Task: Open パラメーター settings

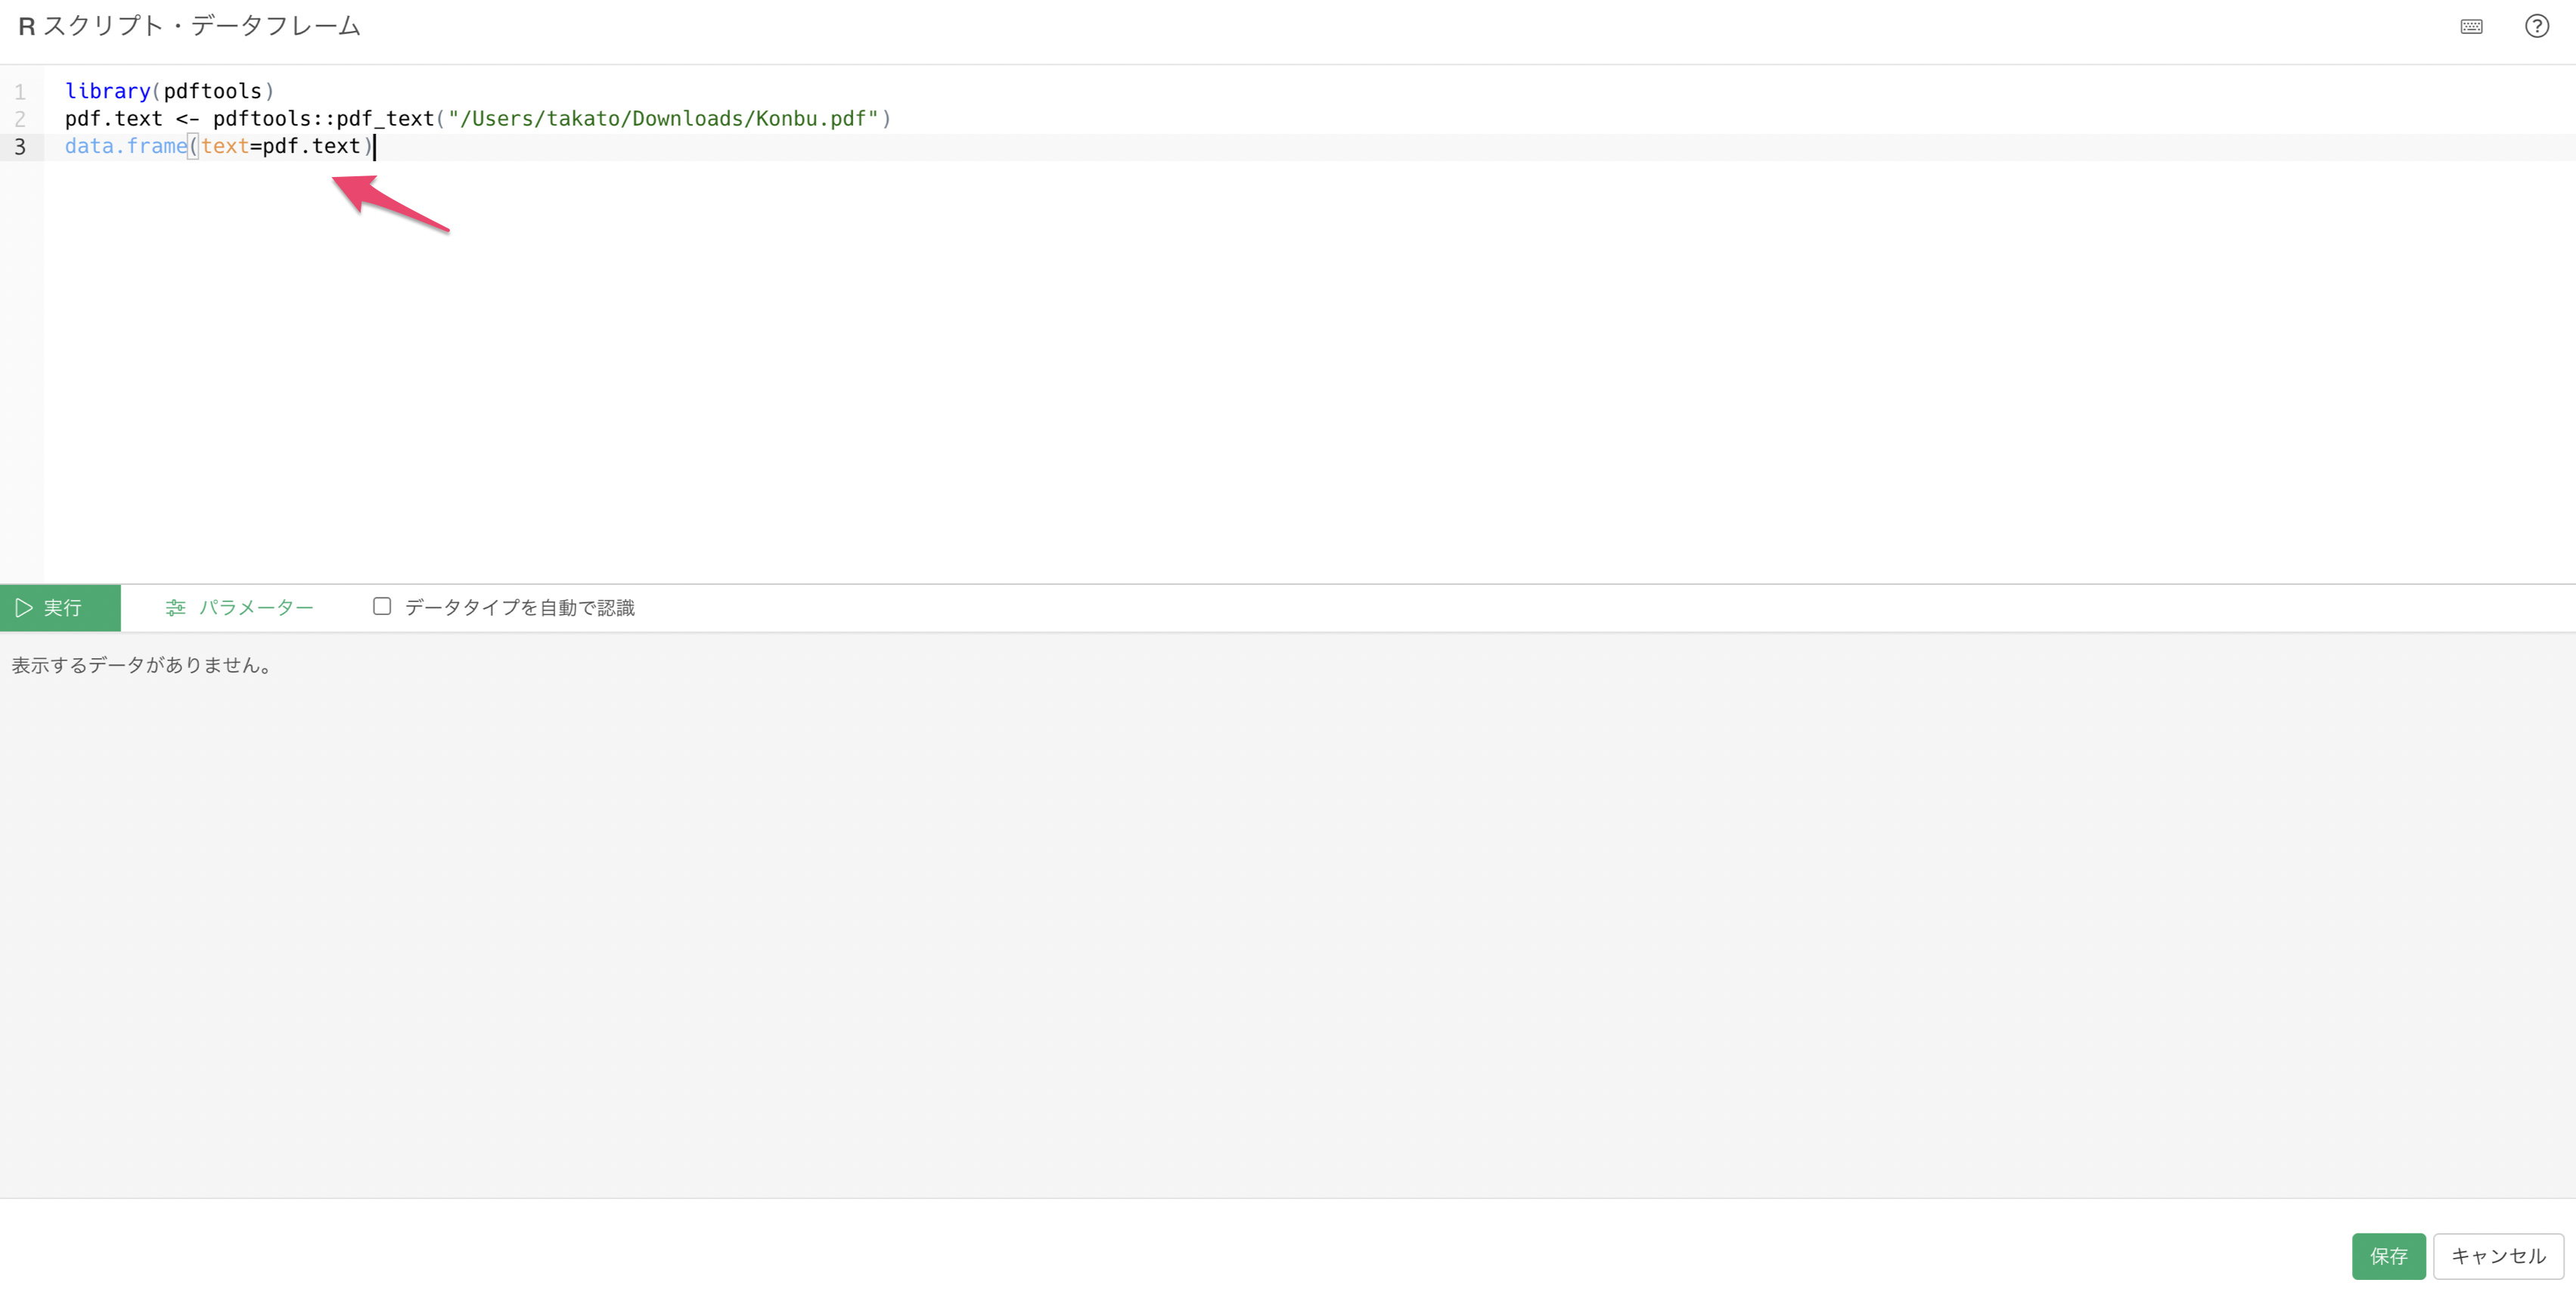Action: (239, 608)
